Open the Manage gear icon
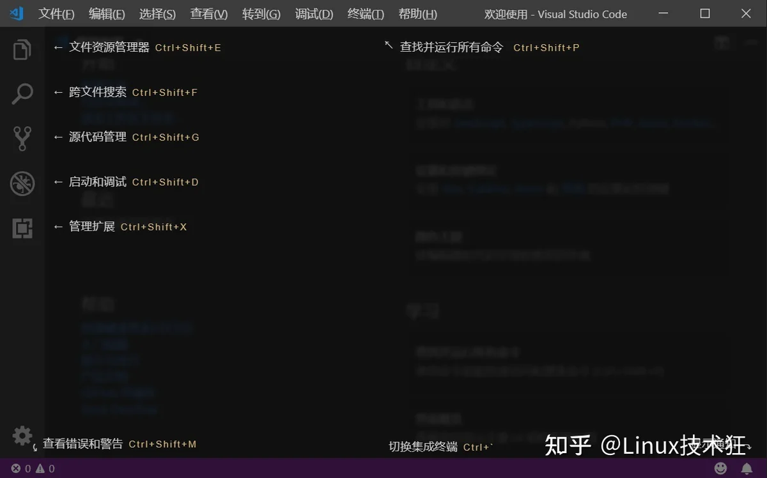The height and width of the screenshot is (478, 767). coord(22,436)
